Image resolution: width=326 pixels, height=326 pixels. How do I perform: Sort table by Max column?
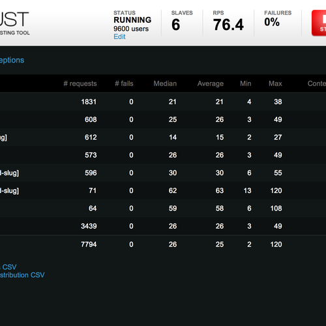[275, 83]
